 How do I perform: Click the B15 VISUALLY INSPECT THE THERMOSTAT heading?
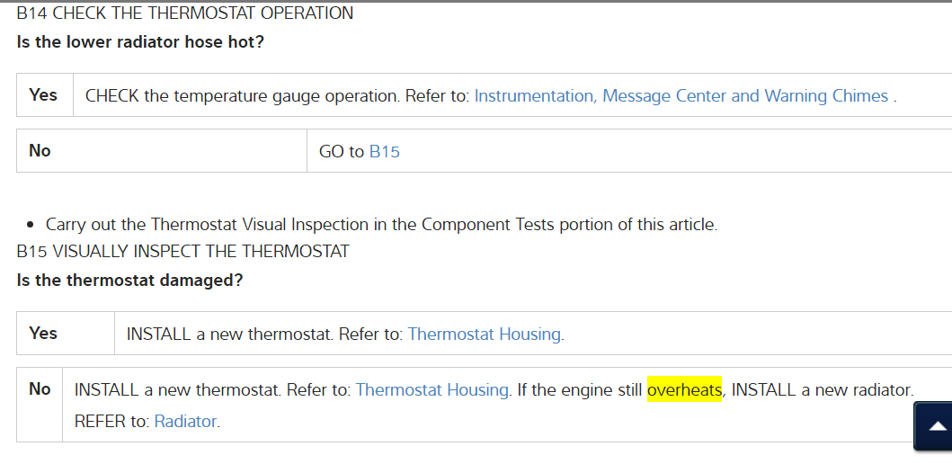point(182,251)
